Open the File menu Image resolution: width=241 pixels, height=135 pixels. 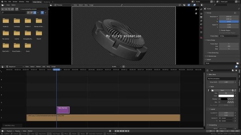(6, 1)
